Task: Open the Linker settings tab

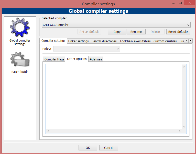Action: click(x=78, y=41)
